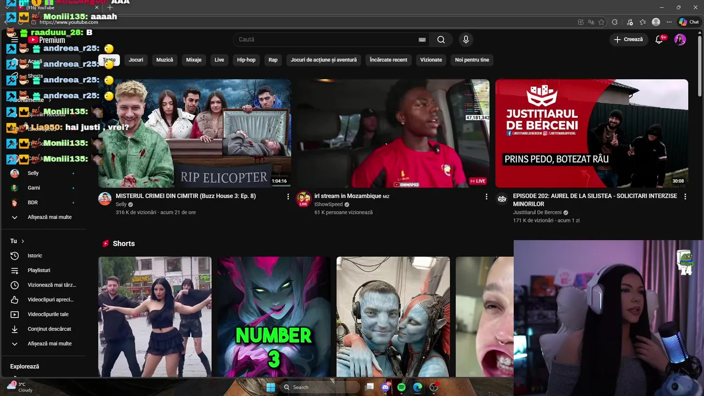Open Videoclipuri apreciate thumbs-up icon
This screenshot has height=396, width=704.
pyautogui.click(x=15, y=300)
